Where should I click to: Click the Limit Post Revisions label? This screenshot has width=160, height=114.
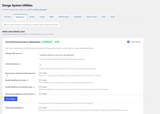click(x=12, y=64)
